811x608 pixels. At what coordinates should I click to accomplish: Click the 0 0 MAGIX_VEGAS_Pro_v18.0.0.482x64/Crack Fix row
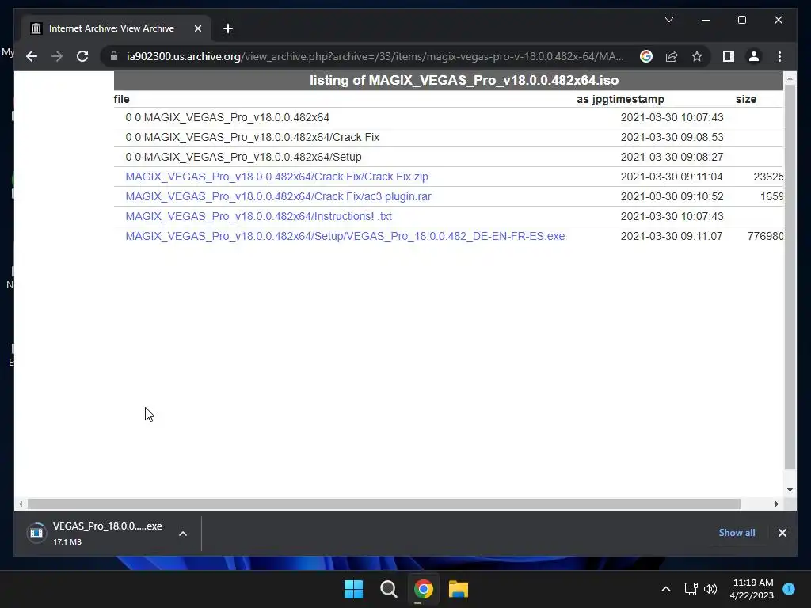(x=448, y=137)
